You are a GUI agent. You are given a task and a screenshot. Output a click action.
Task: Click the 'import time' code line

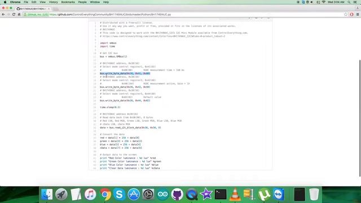(108, 46)
